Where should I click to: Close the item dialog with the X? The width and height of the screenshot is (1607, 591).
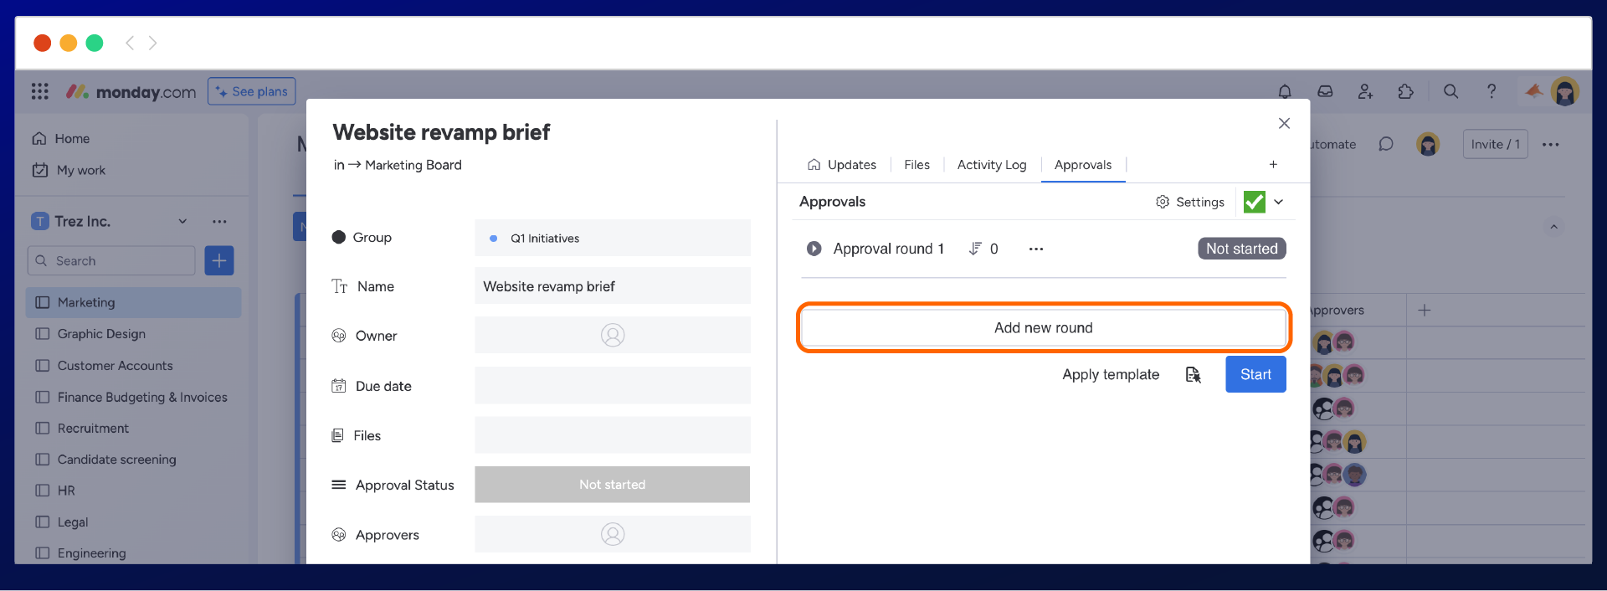tap(1284, 123)
